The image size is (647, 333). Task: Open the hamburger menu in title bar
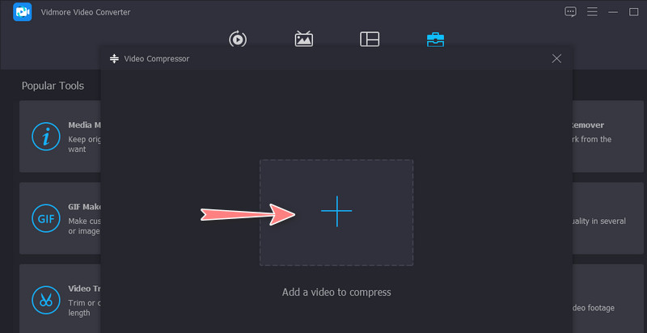[592, 12]
